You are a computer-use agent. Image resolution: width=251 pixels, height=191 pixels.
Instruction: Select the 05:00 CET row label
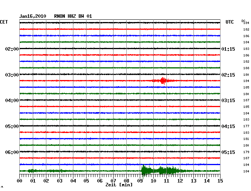[x=12, y=126]
